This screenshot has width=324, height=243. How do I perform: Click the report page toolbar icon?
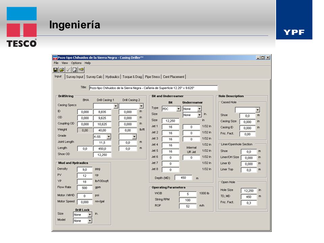(x=75, y=70)
